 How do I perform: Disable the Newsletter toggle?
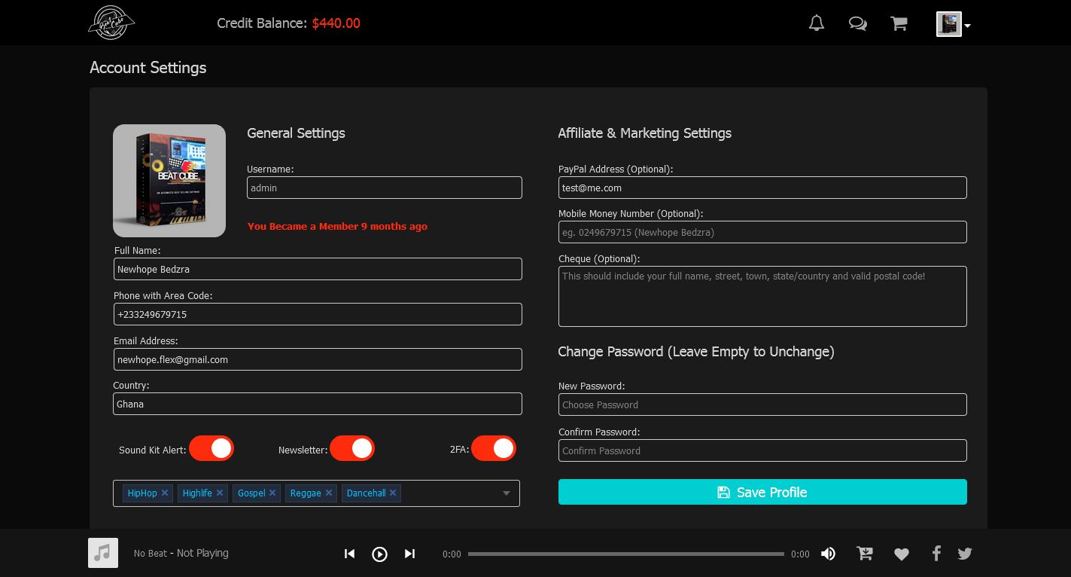tap(352, 448)
